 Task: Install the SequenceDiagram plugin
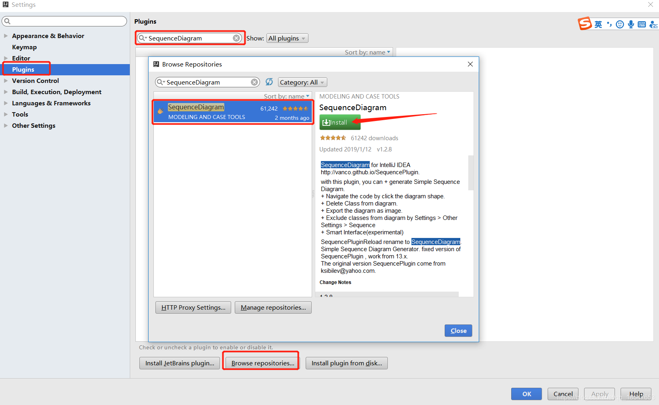340,122
